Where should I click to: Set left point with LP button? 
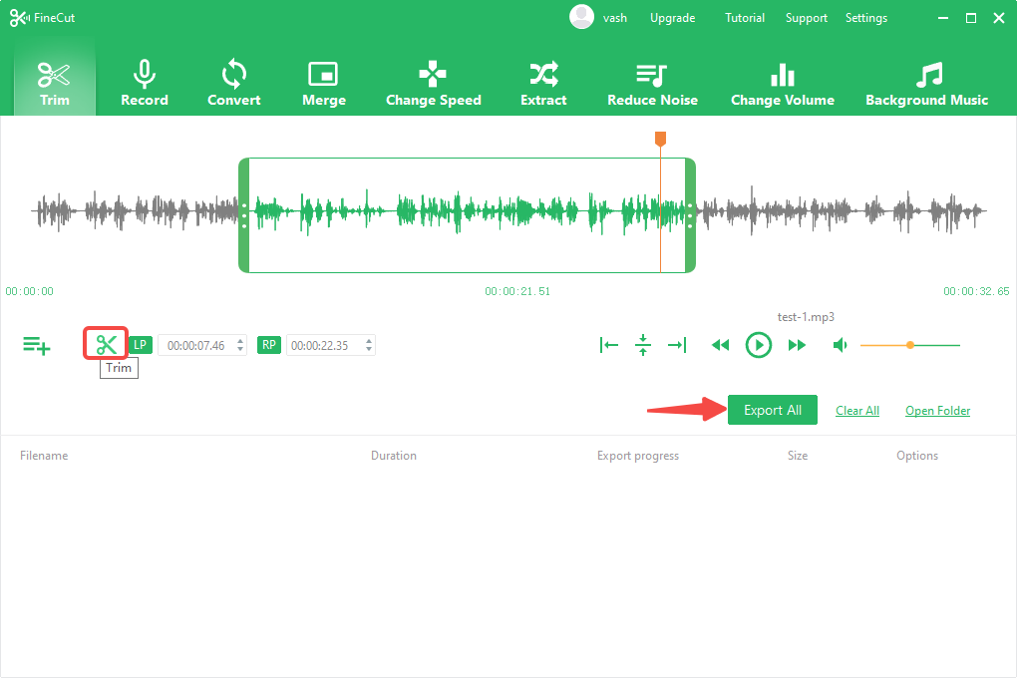[x=141, y=345]
